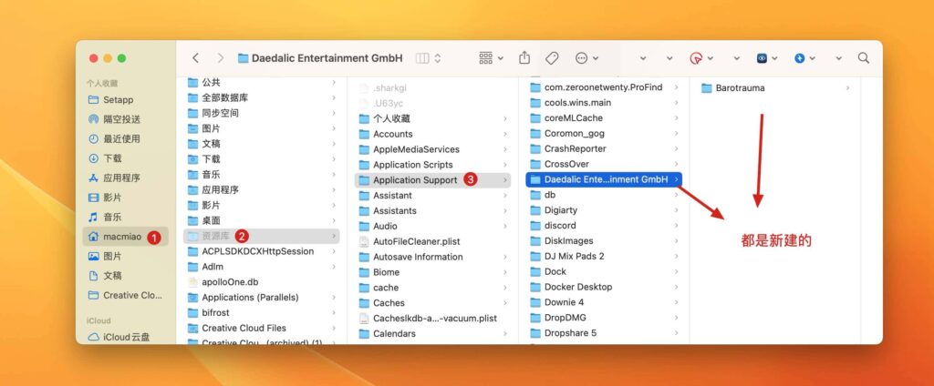Click the Edit Tags icon
934x386 pixels.
pos(552,57)
